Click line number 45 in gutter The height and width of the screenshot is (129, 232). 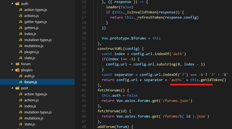pos(84,111)
